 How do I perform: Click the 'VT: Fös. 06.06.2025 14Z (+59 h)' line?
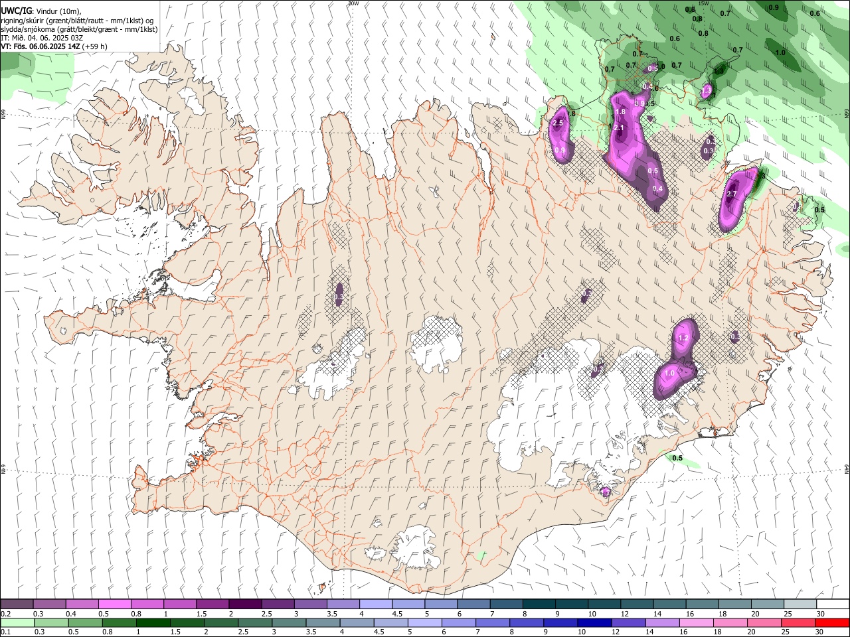tap(54, 46)
